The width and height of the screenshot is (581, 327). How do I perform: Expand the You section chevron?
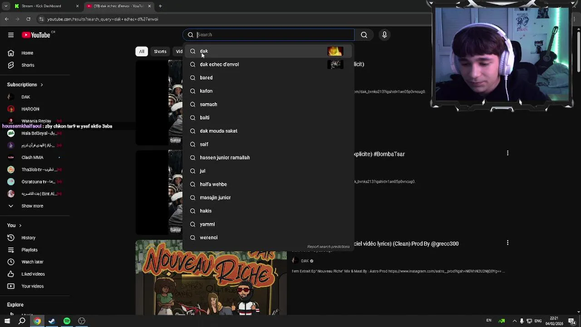click(x=20, y=225)
